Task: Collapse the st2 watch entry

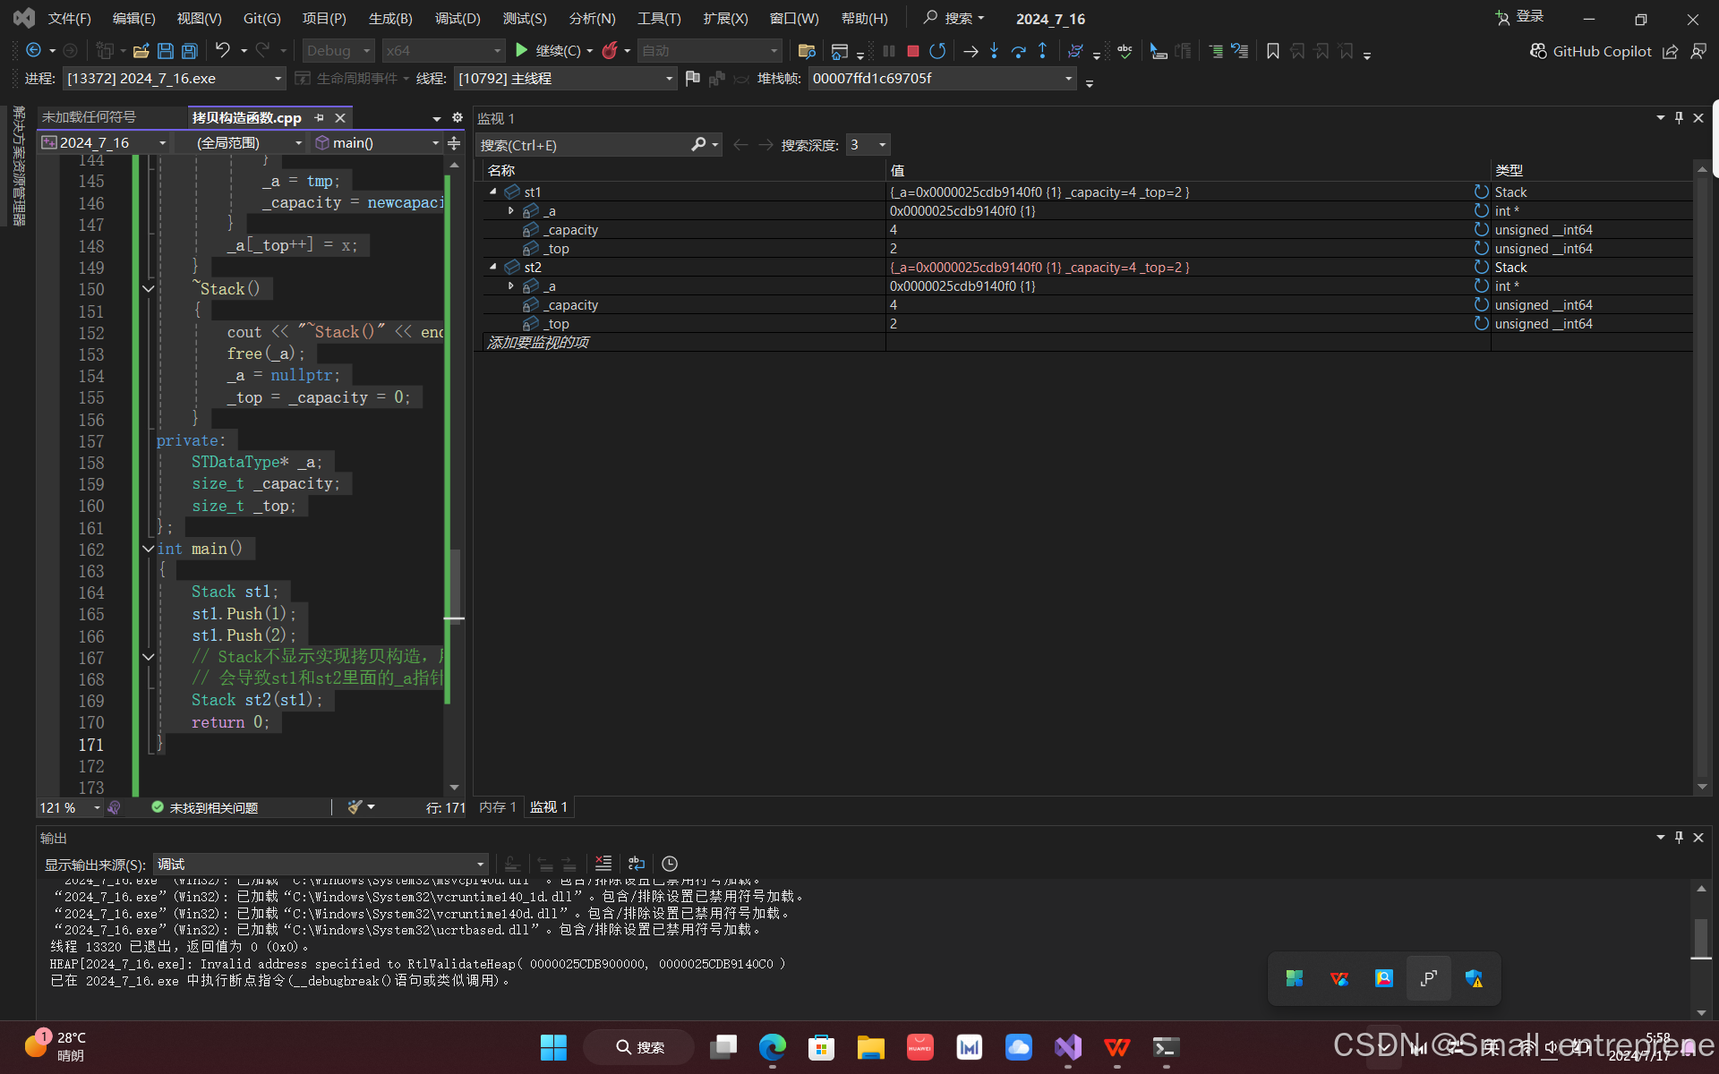Action: (x=492, y=267)
